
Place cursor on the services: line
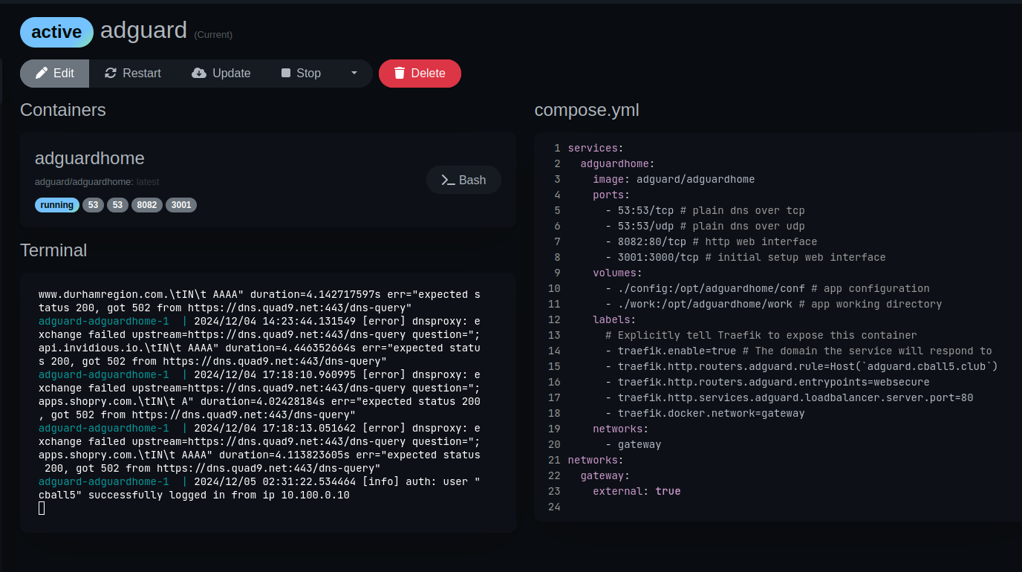point(596,148)
